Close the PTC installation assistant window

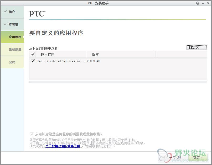pos(208,3)
